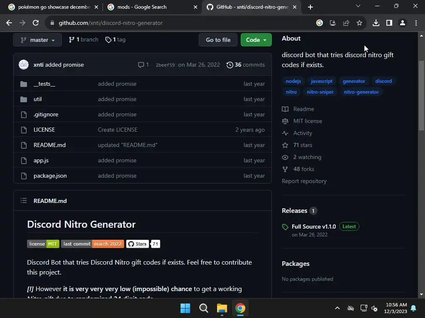Select the javascript topic tag

(322, 81)
